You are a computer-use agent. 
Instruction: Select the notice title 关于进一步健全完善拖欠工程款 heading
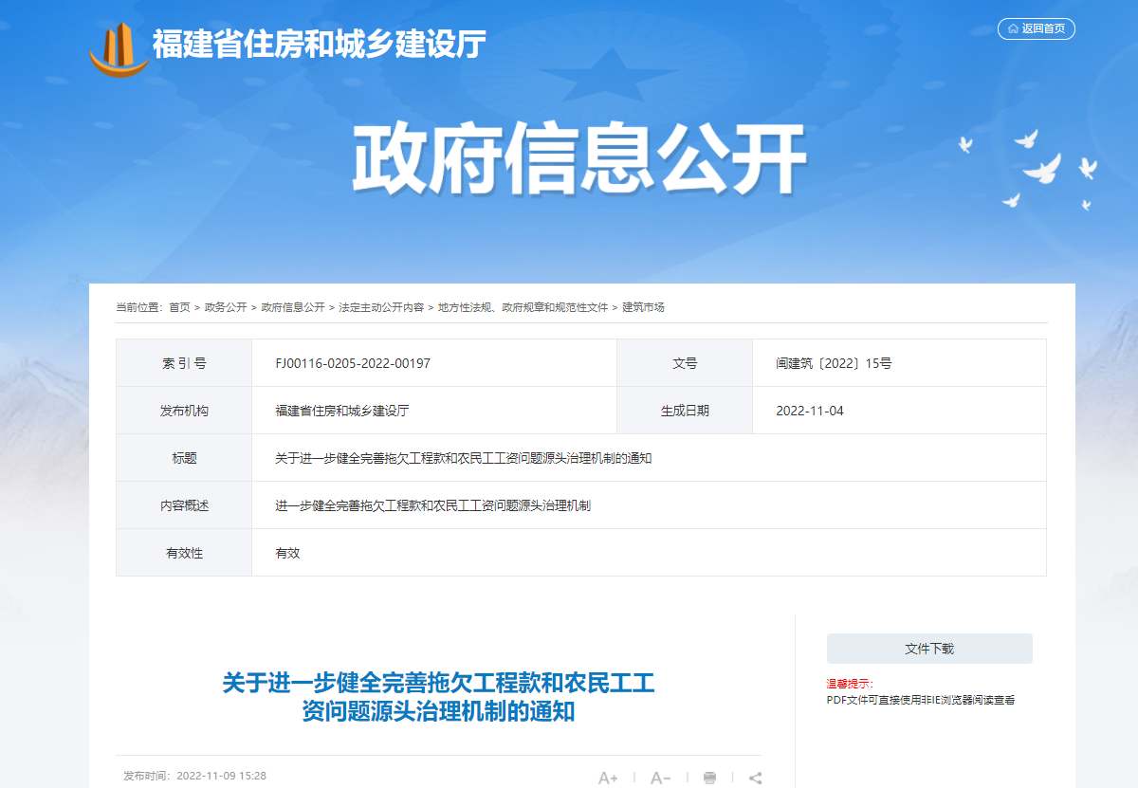(x=443, y=695)
